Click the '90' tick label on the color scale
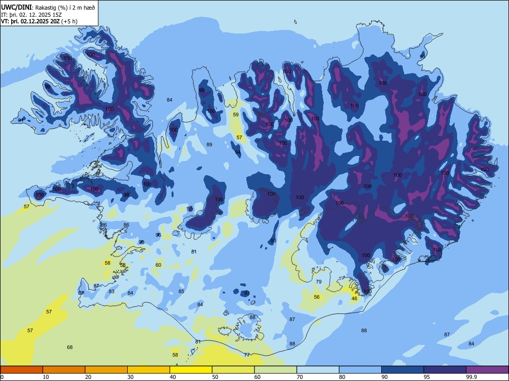 (x=384, y=377)
